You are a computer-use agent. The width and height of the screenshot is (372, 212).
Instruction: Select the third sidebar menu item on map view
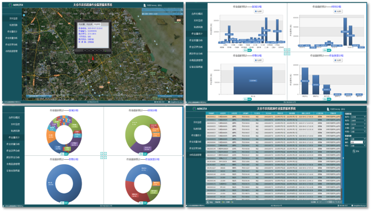tap(12, 31)
